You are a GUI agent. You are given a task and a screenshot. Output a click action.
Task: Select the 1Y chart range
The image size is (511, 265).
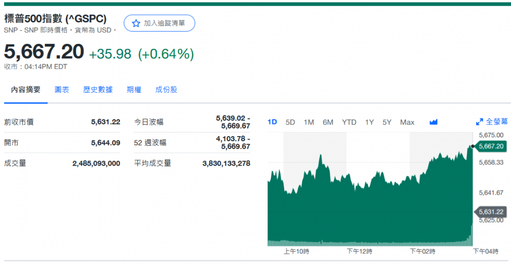[x=369, y=122]
